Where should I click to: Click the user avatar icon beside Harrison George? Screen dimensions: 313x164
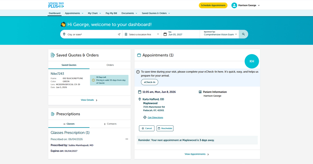point(234,5)
